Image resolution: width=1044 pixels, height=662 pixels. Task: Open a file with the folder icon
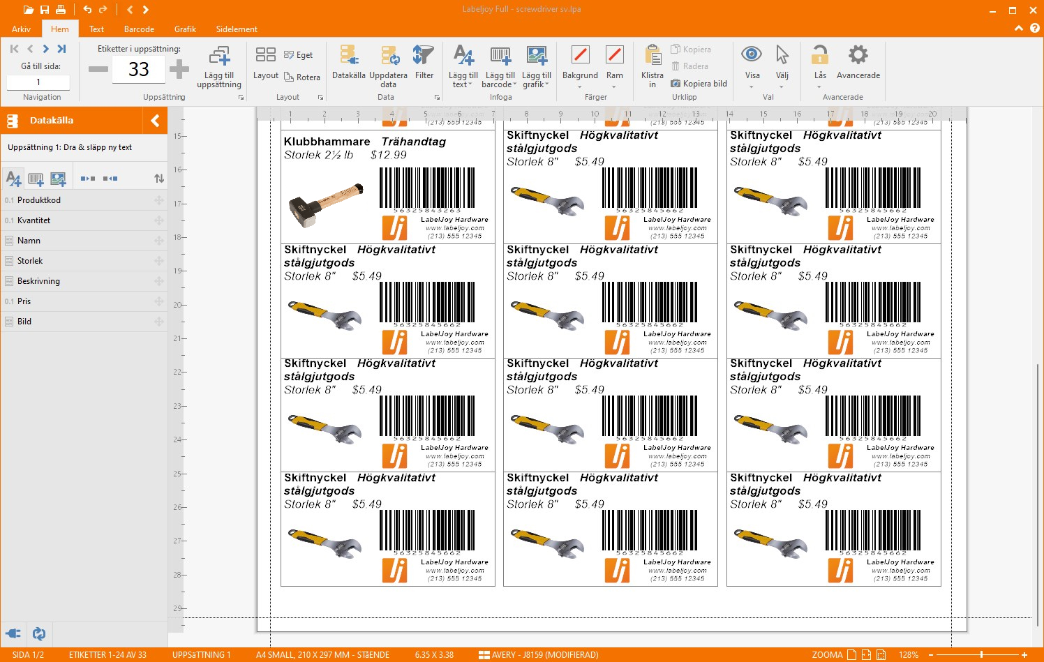coord(28,10)
